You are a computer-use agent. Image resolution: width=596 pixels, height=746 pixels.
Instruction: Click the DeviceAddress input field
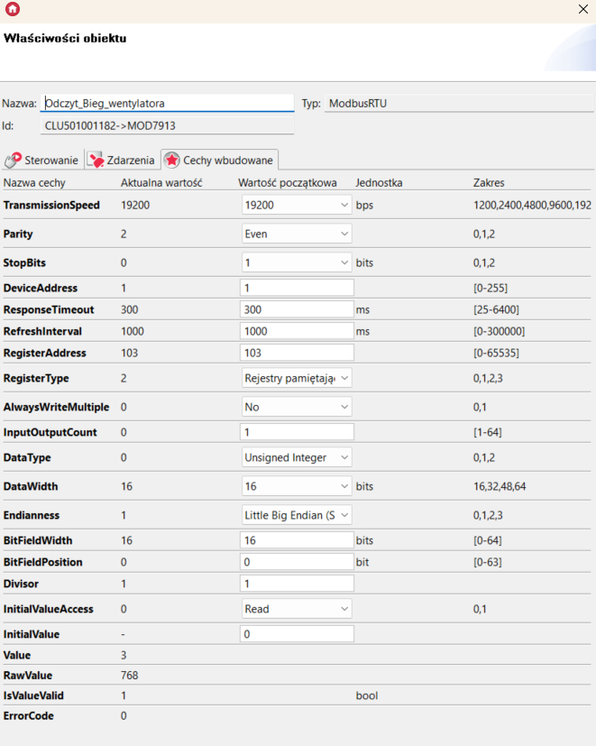296,288
